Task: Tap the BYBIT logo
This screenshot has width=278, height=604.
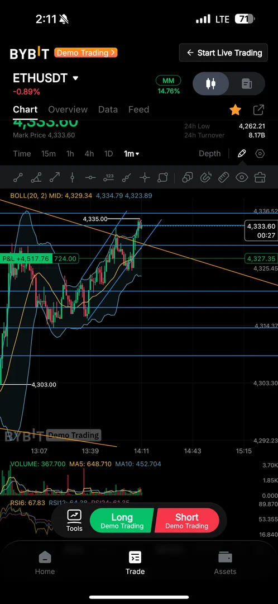Action: pos(29,54)
